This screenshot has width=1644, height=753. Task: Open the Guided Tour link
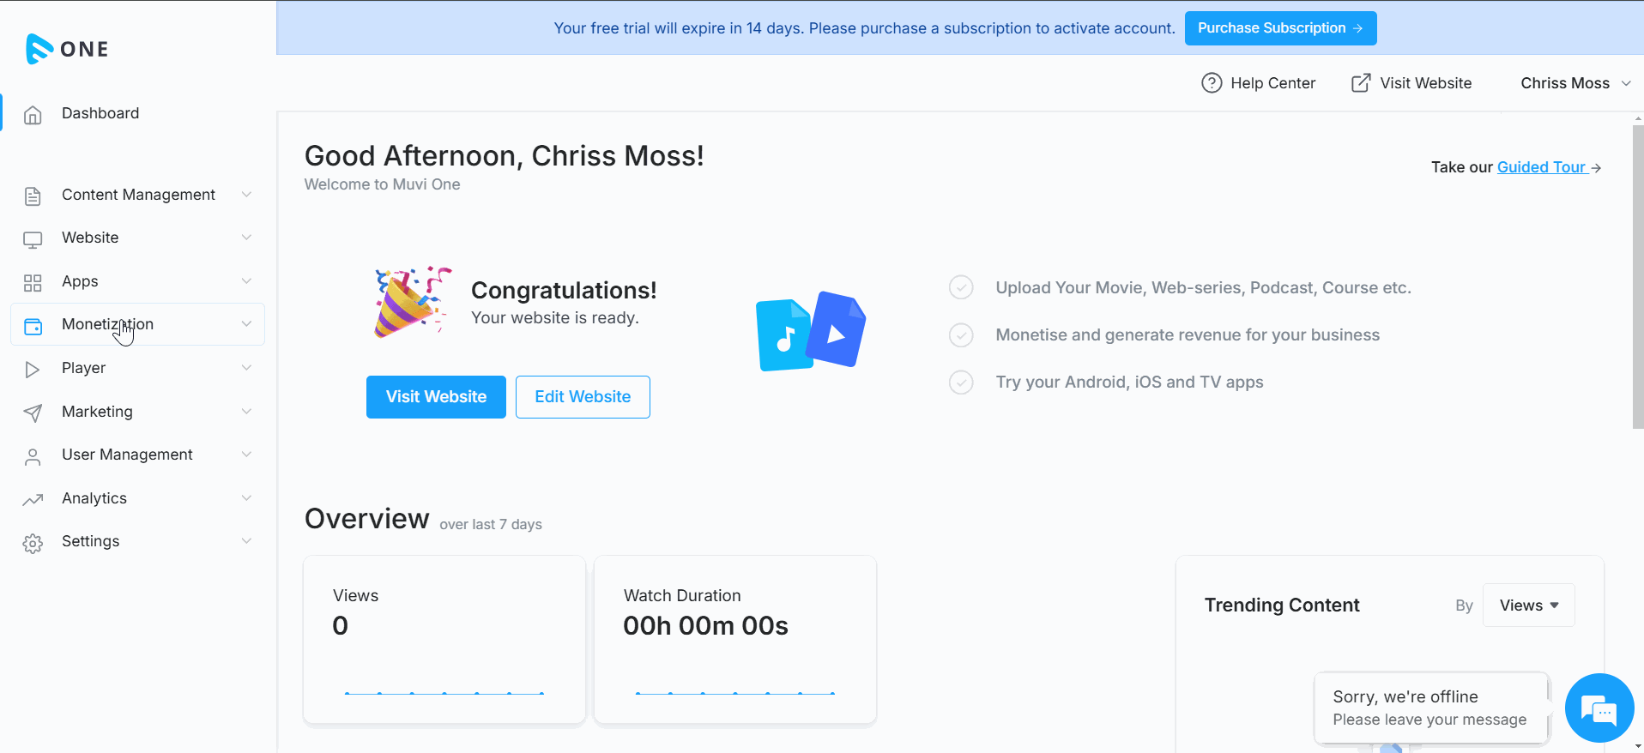[x=1542, y=167]
